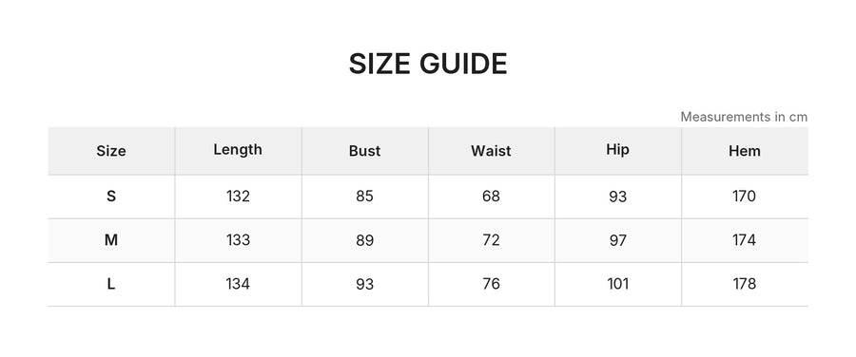Click length value 132 for size S
This screenshot has height=357, width=856.
click(238, 197)
